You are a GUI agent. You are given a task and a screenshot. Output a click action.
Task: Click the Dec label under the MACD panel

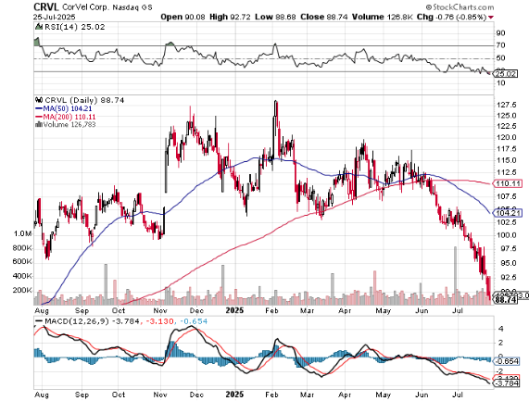click(x=196, y=395)
